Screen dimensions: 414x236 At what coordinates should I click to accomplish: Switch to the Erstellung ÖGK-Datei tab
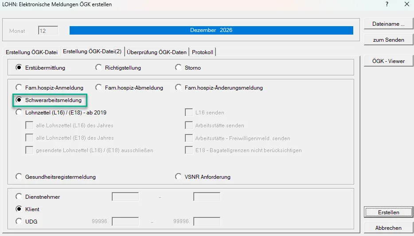coord(31,52)
